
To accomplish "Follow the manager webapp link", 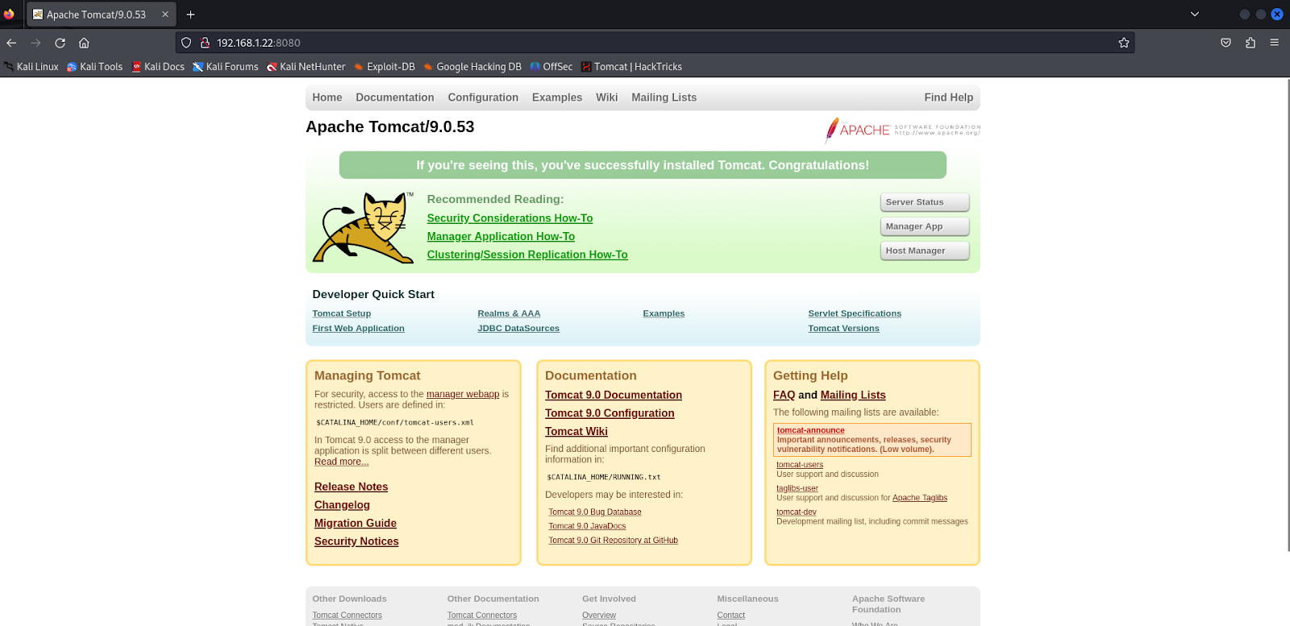I will coord(463,394).
